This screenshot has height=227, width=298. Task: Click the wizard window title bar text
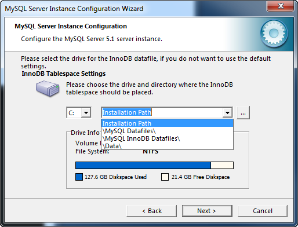(74, 9)
